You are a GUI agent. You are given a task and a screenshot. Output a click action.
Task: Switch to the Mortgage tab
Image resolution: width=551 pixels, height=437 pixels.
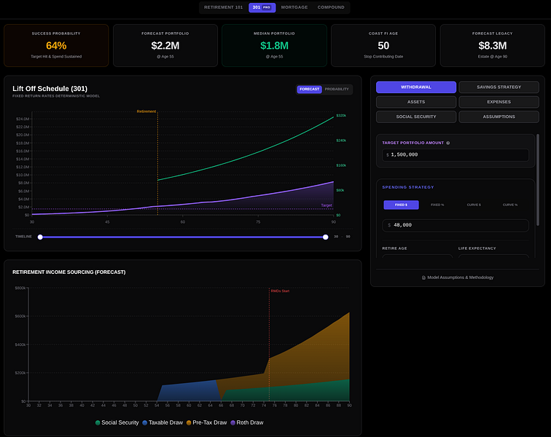tap(294, 7)
